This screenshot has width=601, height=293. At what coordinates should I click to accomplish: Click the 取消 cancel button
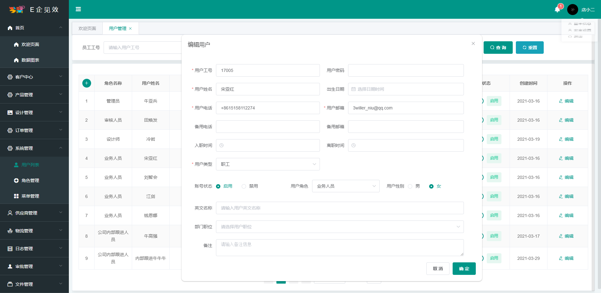coord(438,269)
